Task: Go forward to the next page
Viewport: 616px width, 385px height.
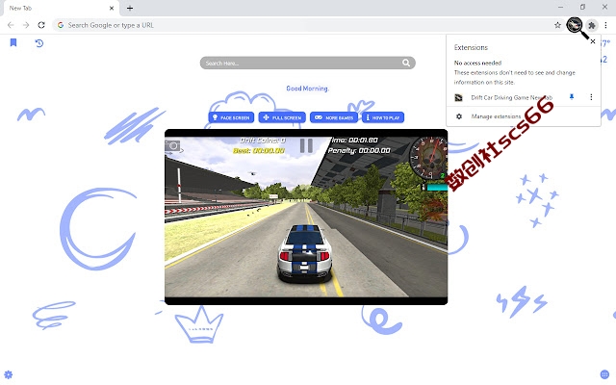Action: pyautogui.click(x=26, y=25)
